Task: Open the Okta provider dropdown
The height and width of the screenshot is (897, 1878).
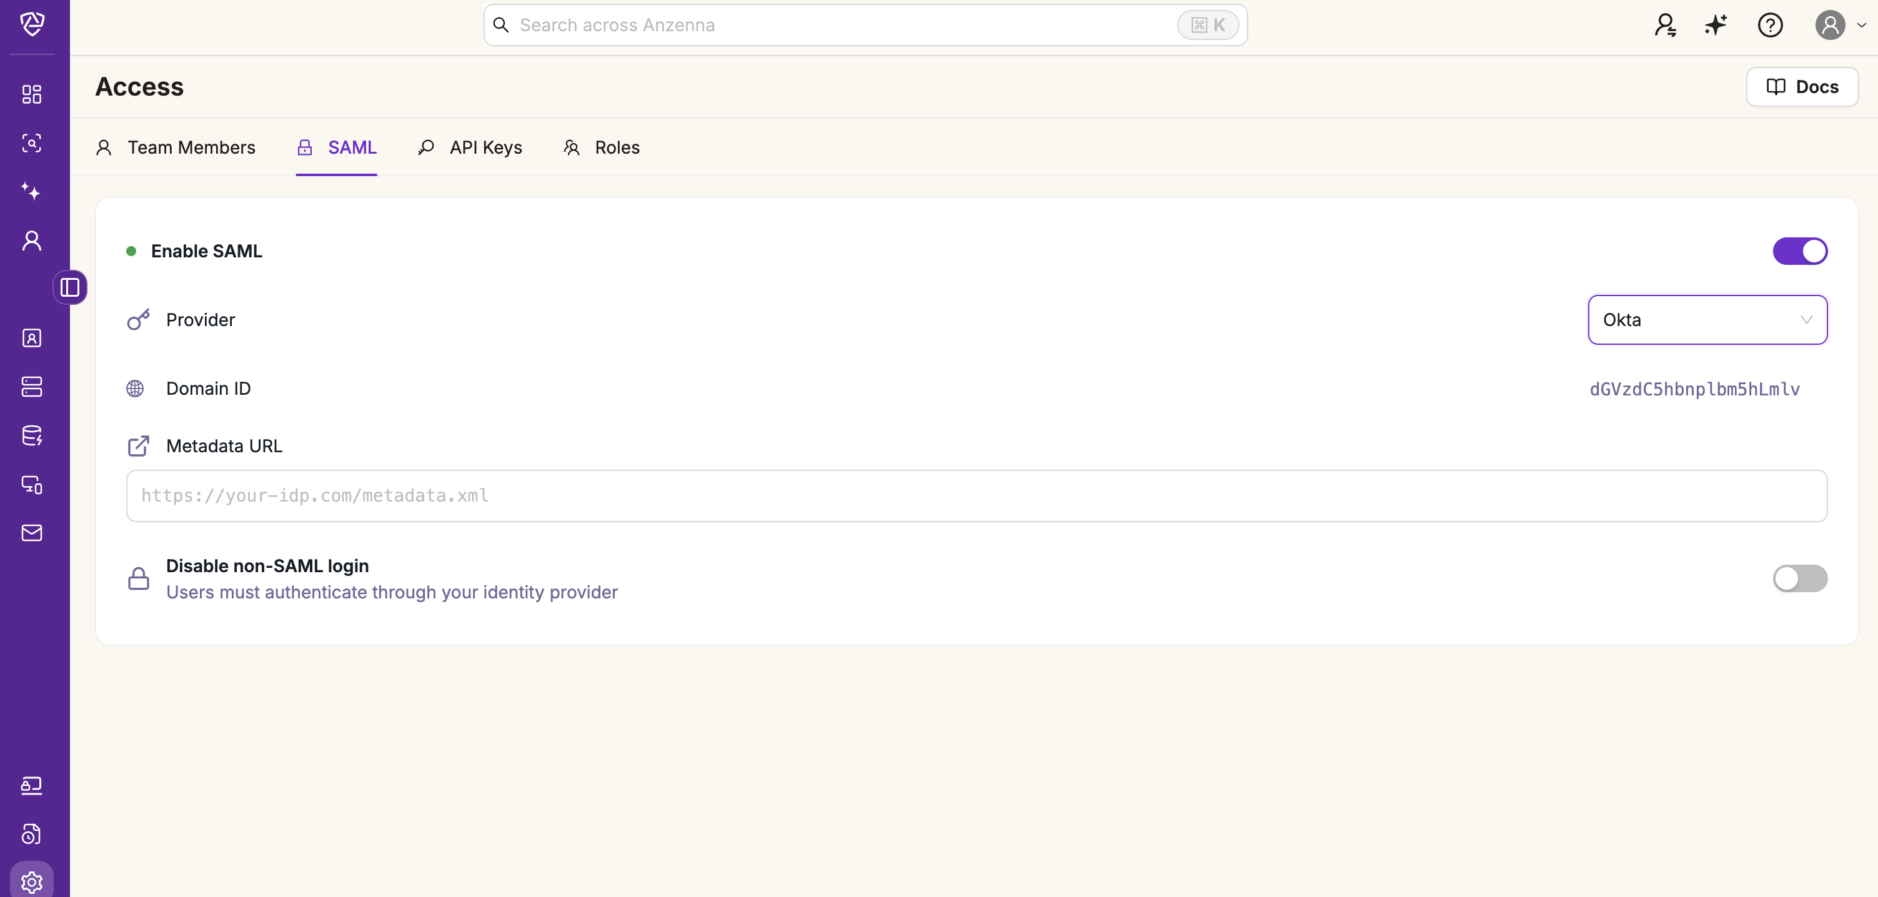Action: tap(1707, 320)
